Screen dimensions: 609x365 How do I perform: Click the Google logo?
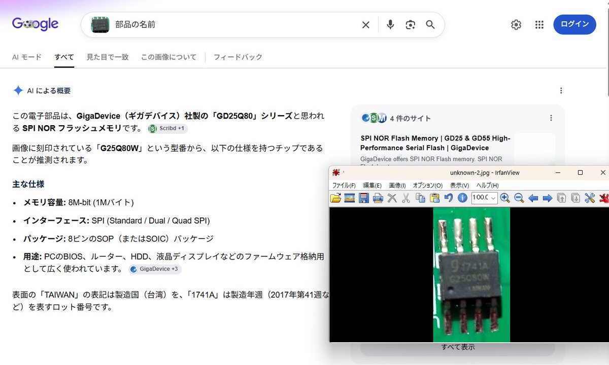pyautogui.click(x=35, y=24)
